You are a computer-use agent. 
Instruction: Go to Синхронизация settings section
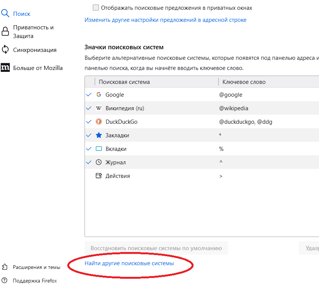[35, 50]
